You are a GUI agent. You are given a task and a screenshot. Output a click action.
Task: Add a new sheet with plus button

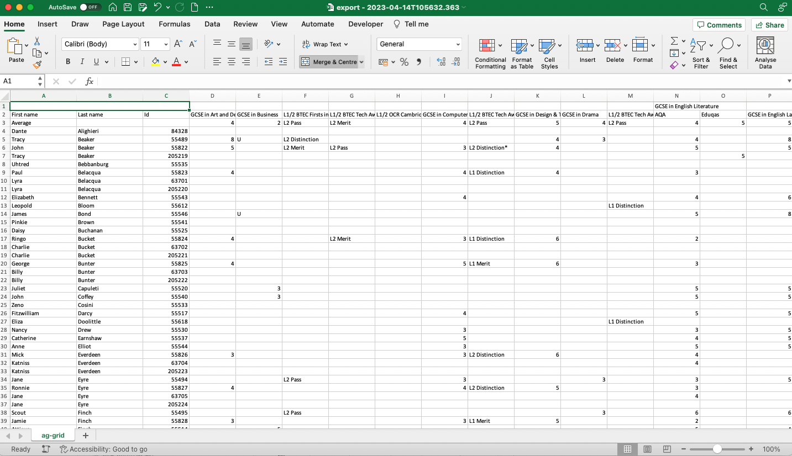(x=85, y=436)
